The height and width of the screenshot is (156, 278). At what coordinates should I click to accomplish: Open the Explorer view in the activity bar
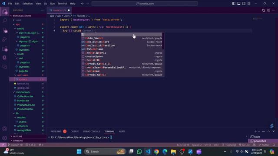pyautogui.click(x=5, y=12)
